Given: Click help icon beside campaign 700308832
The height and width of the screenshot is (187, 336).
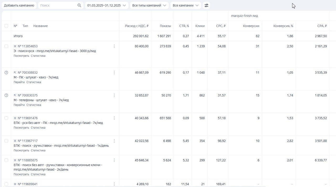Looking at the screenshot, I should point(6,73).
